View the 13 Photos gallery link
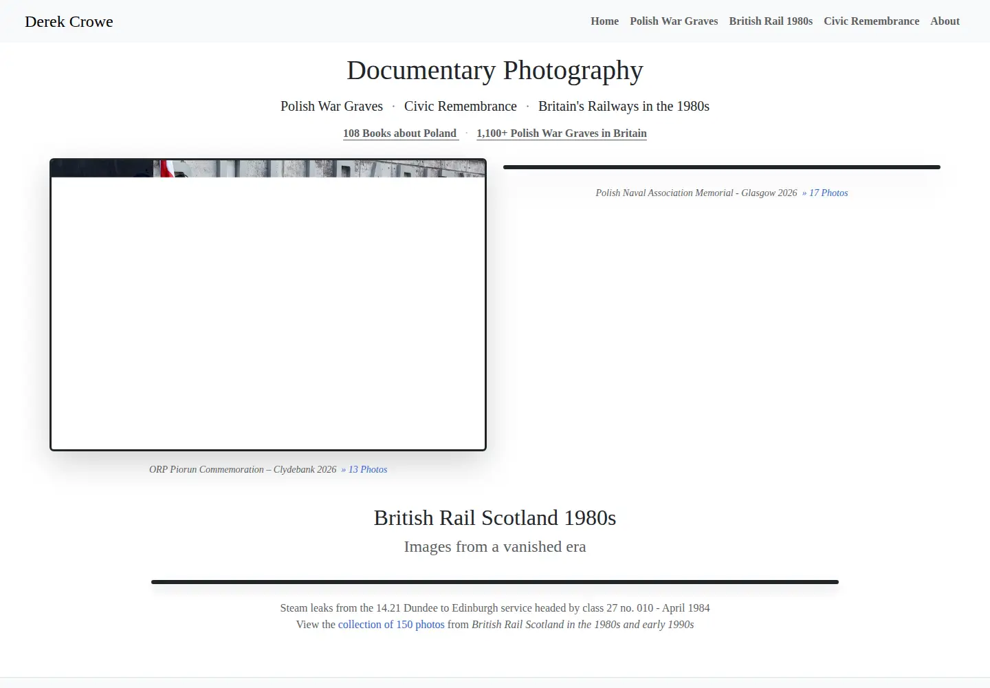 tap(364, 469)
